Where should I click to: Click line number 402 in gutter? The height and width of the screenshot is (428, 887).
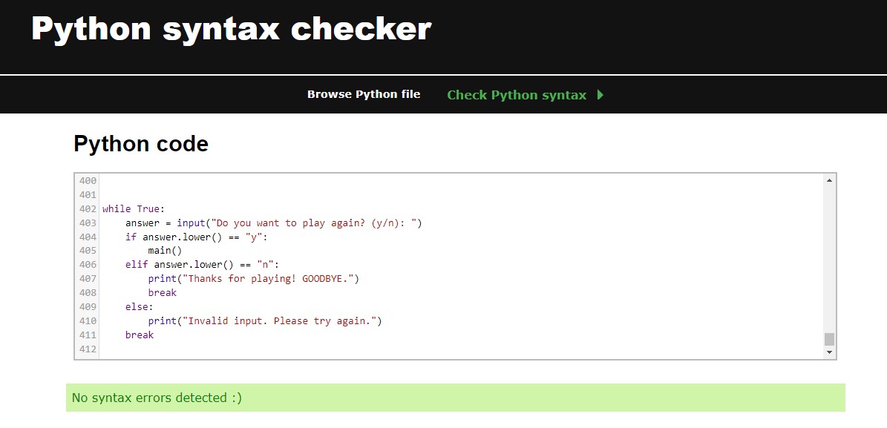(88, 208)
